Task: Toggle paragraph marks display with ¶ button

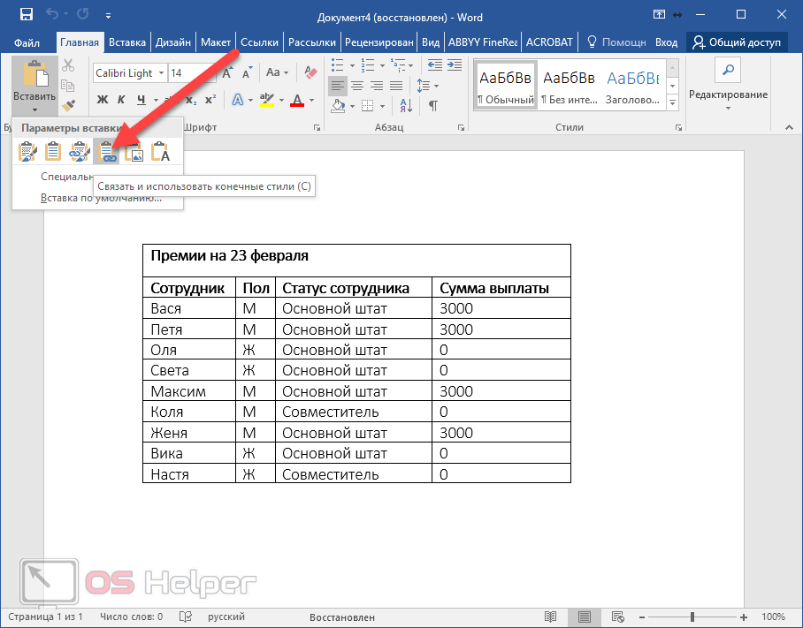Action: click(x=433, y=106)
